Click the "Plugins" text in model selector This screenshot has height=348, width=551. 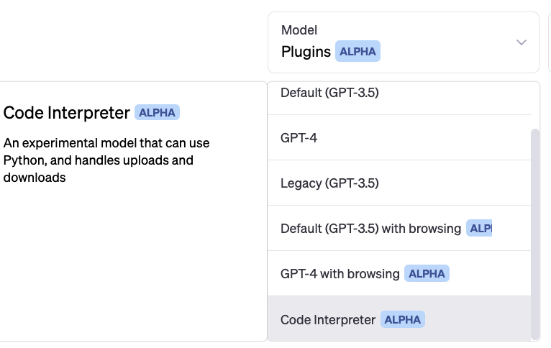point(306,52)
